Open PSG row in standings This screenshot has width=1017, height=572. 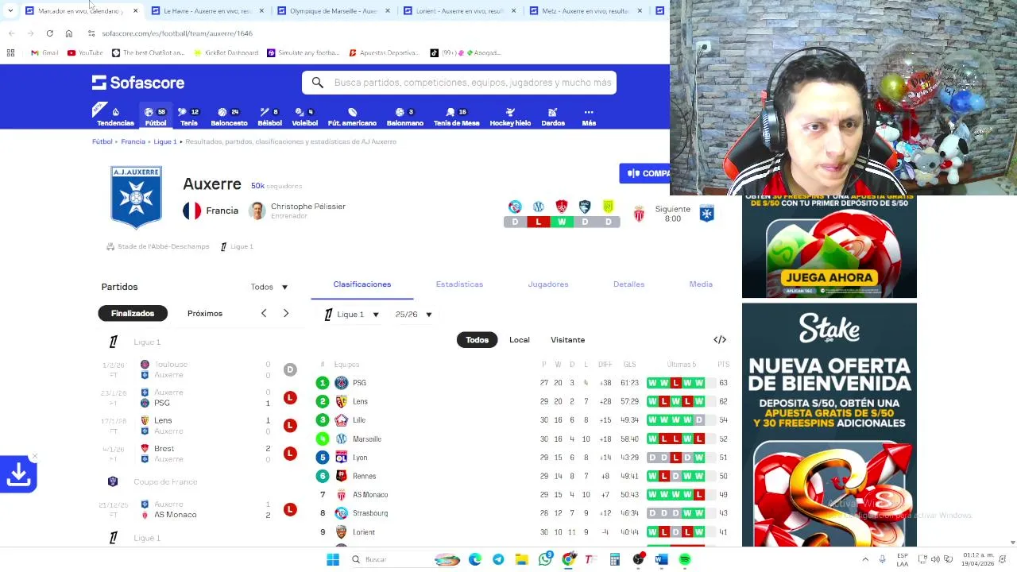coord(523,383)
